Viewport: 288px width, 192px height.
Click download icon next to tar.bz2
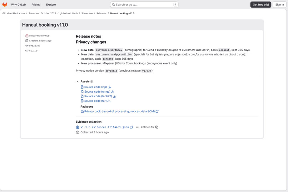click(114, 96)
